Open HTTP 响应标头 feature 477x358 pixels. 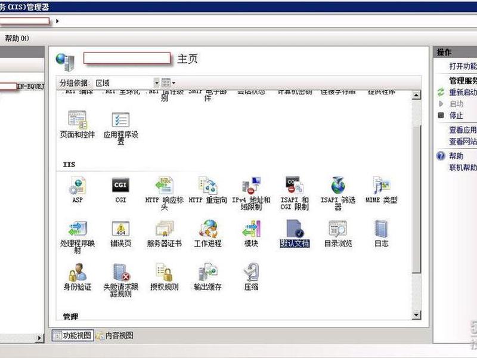pyautogui.click(x=165, y=193)
